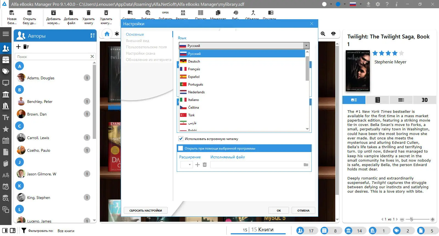Image resolution: width=439 pixels, height=236 pixels.
Task: Click СБРОСИТЬ НАСТРОЙКИ button
Action: pyautogui.click(x=146, y=210)
